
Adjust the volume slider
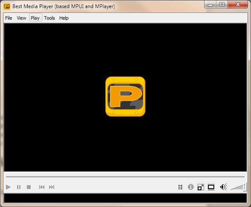click(x=239, y=187)
